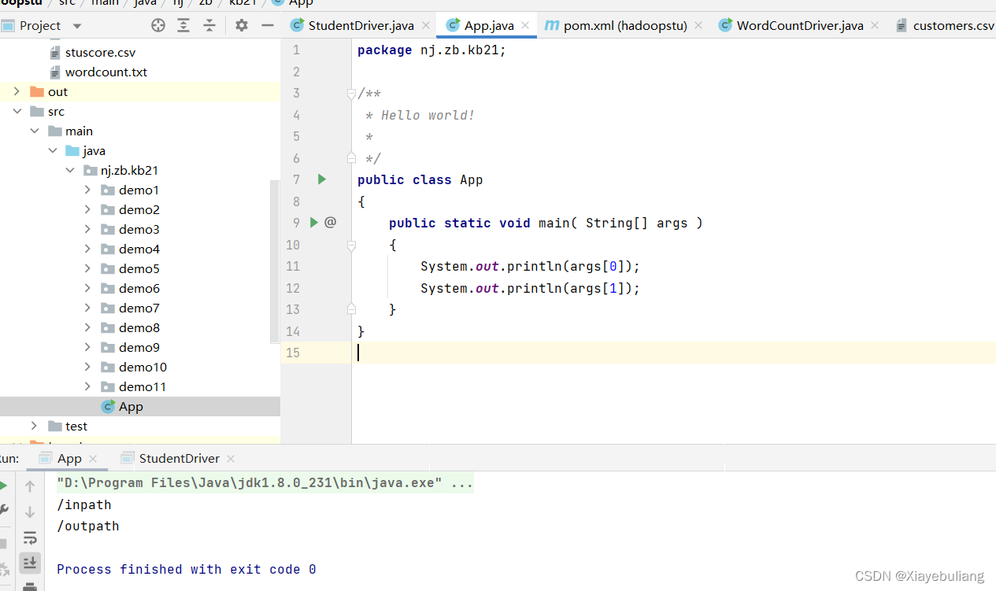996x591 pixels.
Task: Hide the Project panel with minus icon
Action: pyautogui.click(x=268, y=25)
